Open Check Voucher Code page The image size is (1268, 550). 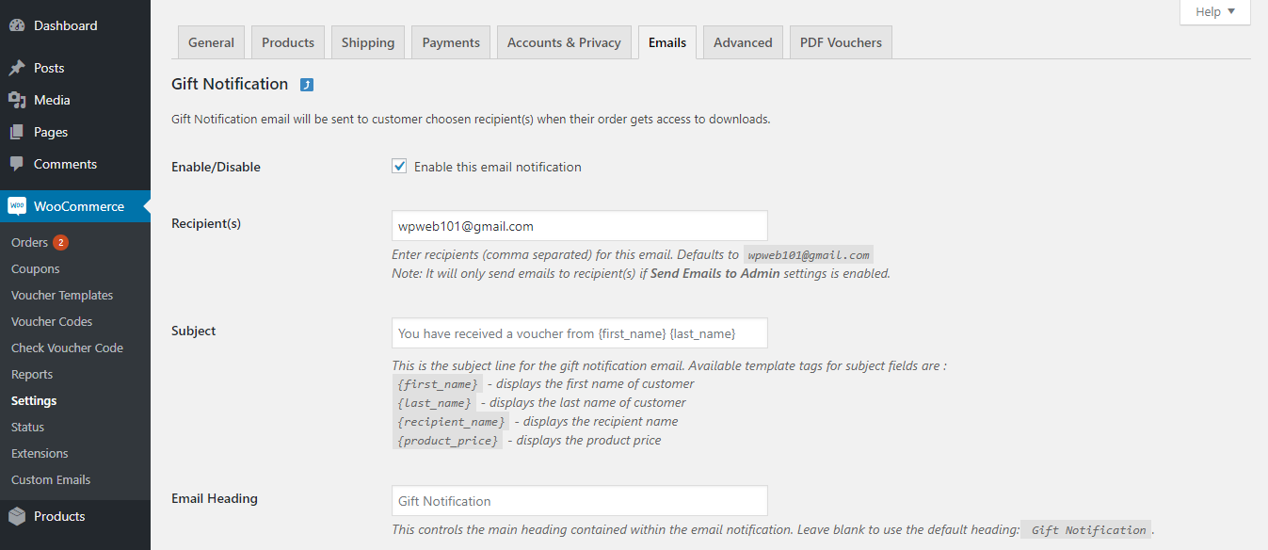67,348
